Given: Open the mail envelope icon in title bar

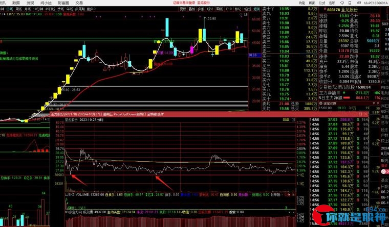Looking at the screenshot, I should tap(359, 3).
